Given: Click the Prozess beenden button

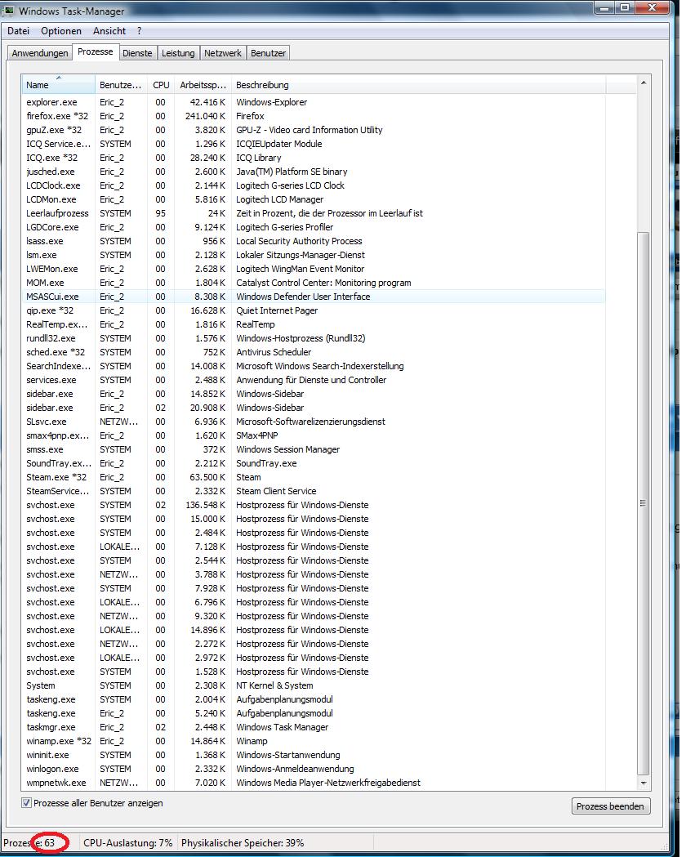Looking at the screenshot, I should (x=610, y=806).
